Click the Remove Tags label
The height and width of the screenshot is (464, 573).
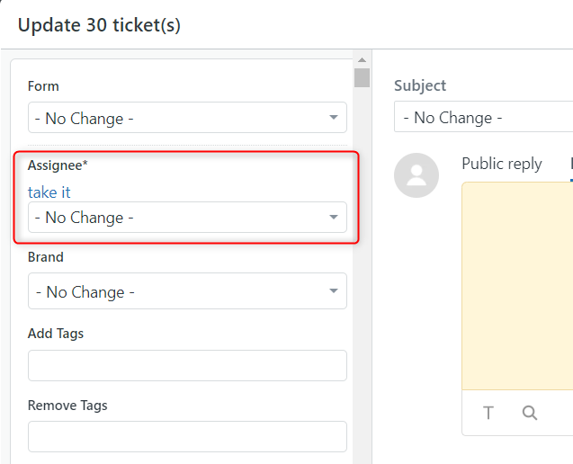click(67, 406)
